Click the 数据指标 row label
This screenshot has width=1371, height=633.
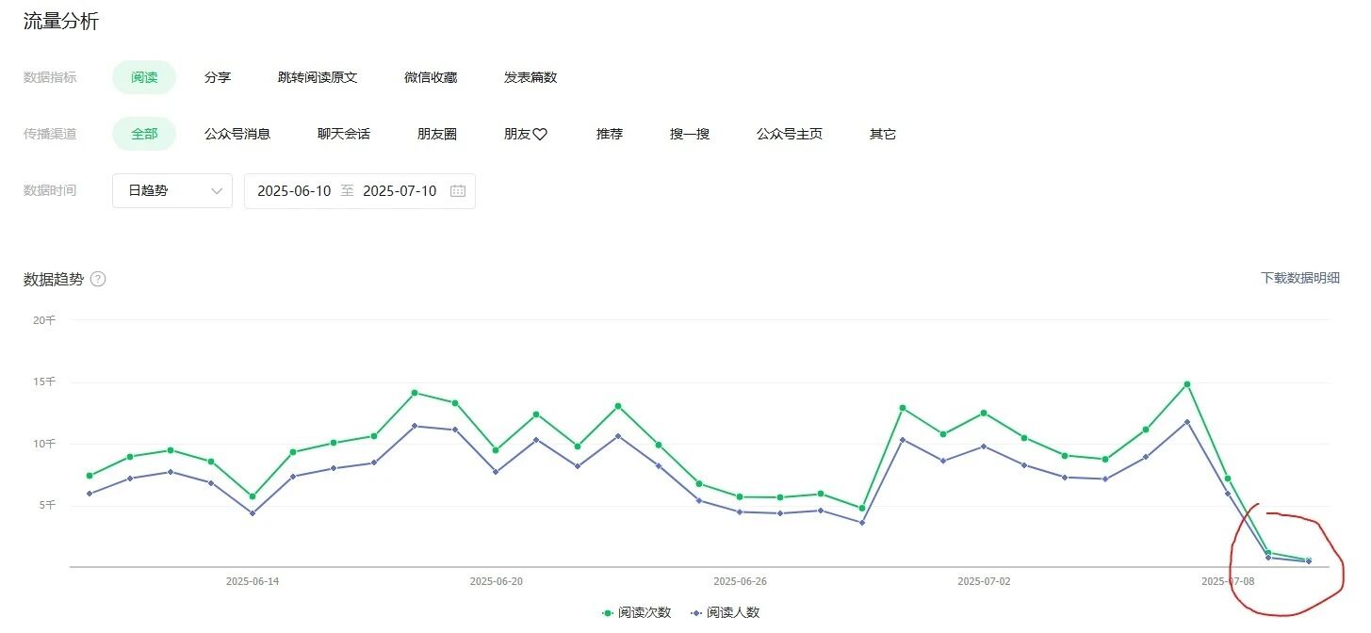(x=50, y=77)
